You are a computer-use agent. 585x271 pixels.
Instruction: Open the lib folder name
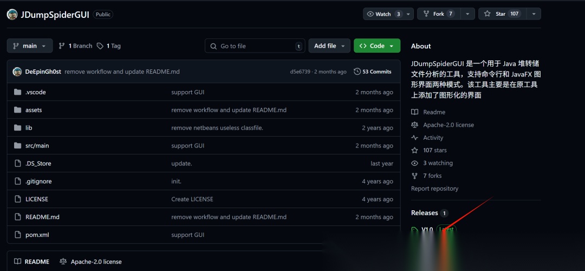29,128
